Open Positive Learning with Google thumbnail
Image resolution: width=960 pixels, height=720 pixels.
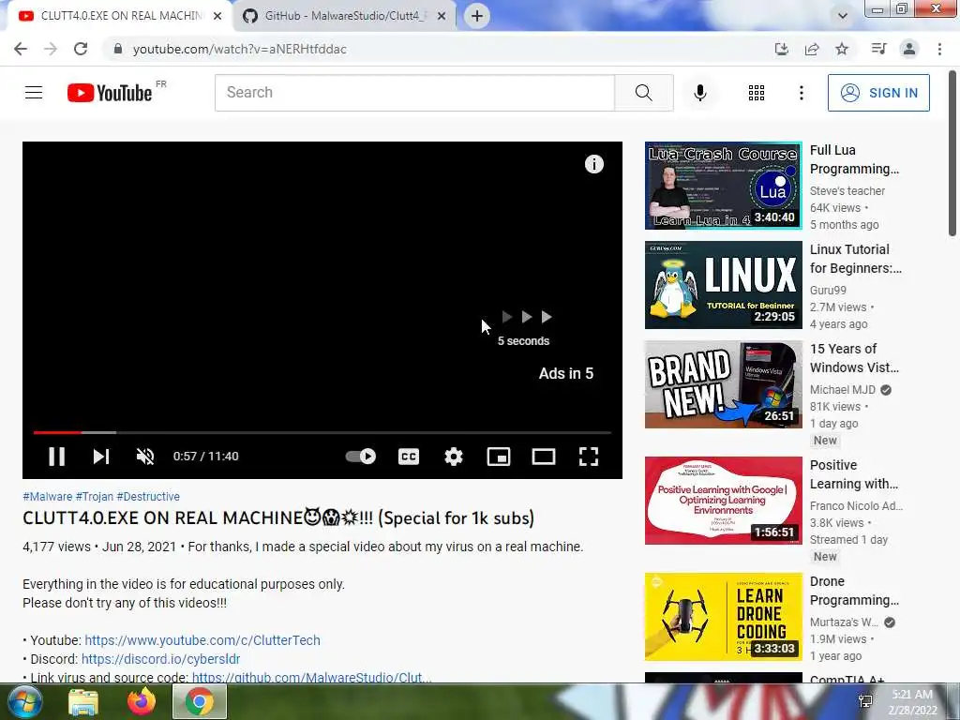(x=723, y=501)
